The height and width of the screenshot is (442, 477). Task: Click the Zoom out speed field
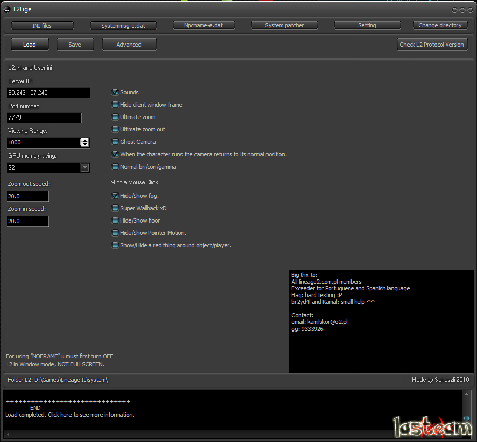click(27, 197)
